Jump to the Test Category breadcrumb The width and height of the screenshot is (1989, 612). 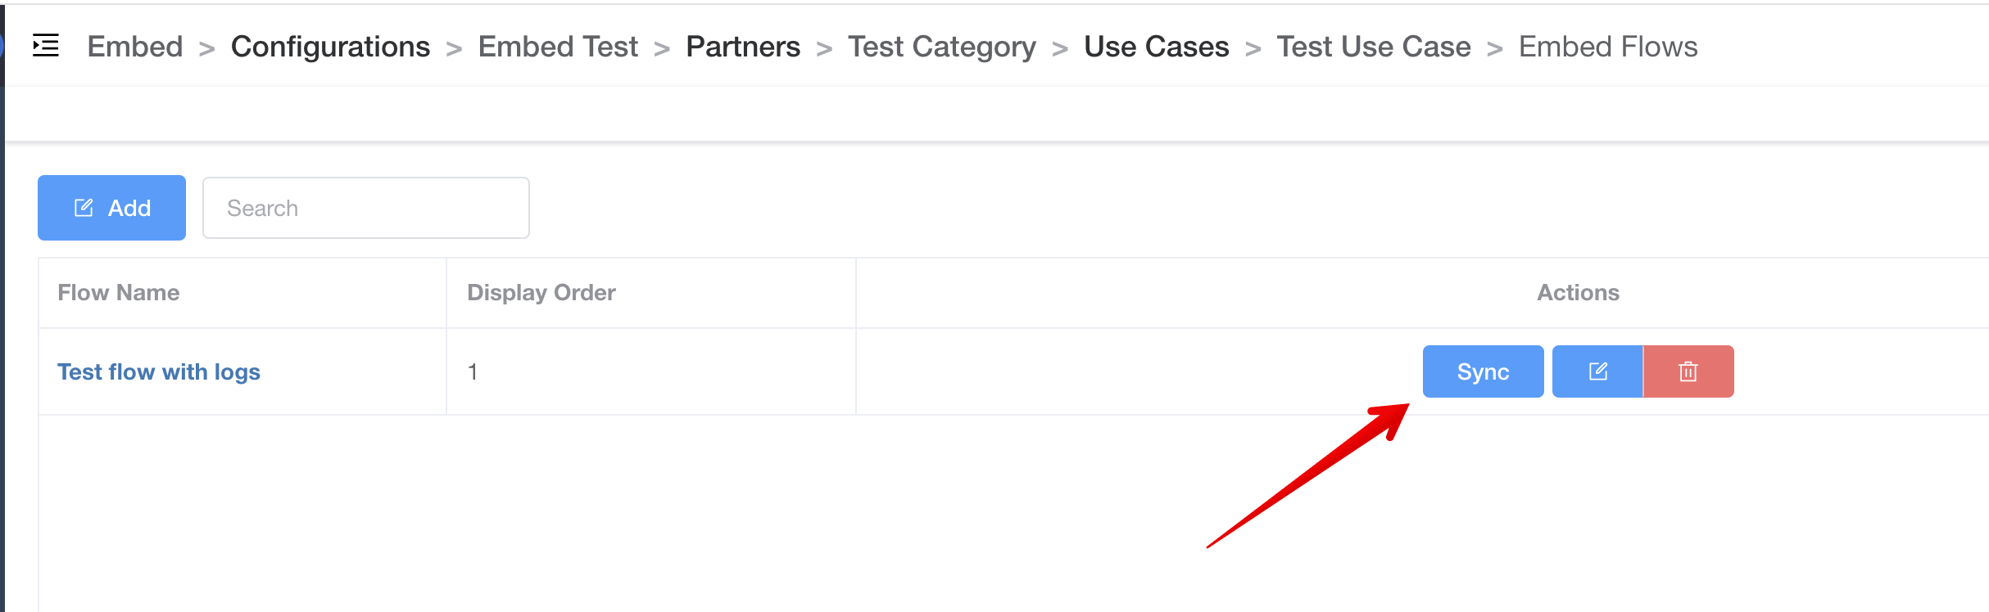942,47
